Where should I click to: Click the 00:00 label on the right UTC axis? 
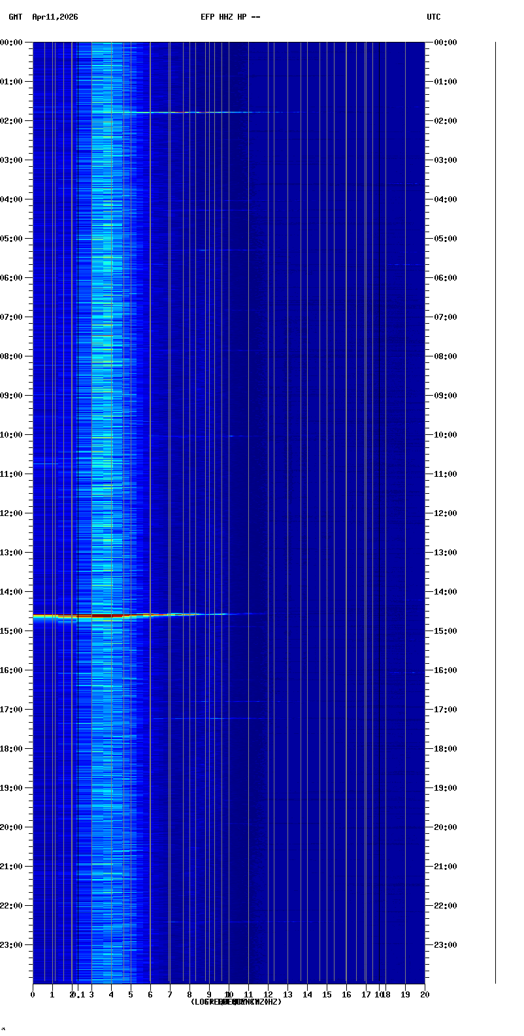pyautogui.click(x=446, y=43)
